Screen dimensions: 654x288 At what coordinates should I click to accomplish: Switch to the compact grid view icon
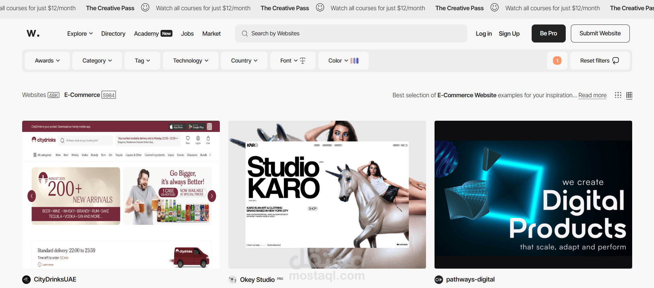coord(629,95)
